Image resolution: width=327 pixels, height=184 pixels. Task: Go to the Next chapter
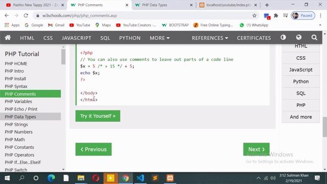tap(256, 149)
